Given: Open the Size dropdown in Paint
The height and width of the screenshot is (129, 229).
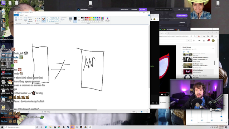Looking at the screenshot, I should tap(70, 19).
